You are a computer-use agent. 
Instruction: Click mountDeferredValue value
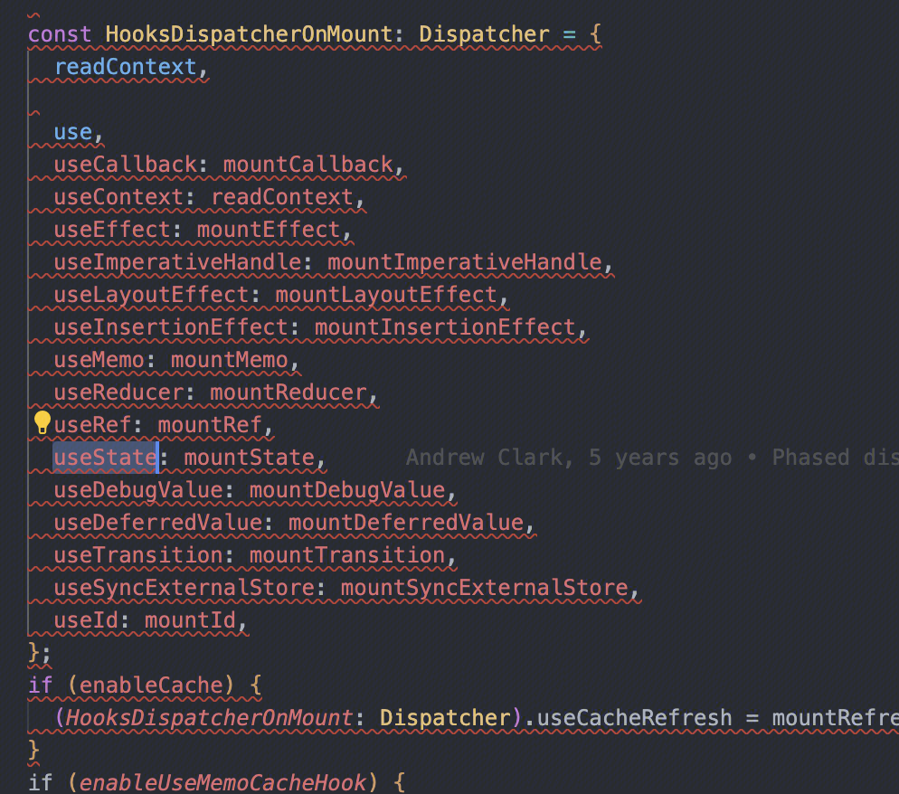click(x=405, y=523)
